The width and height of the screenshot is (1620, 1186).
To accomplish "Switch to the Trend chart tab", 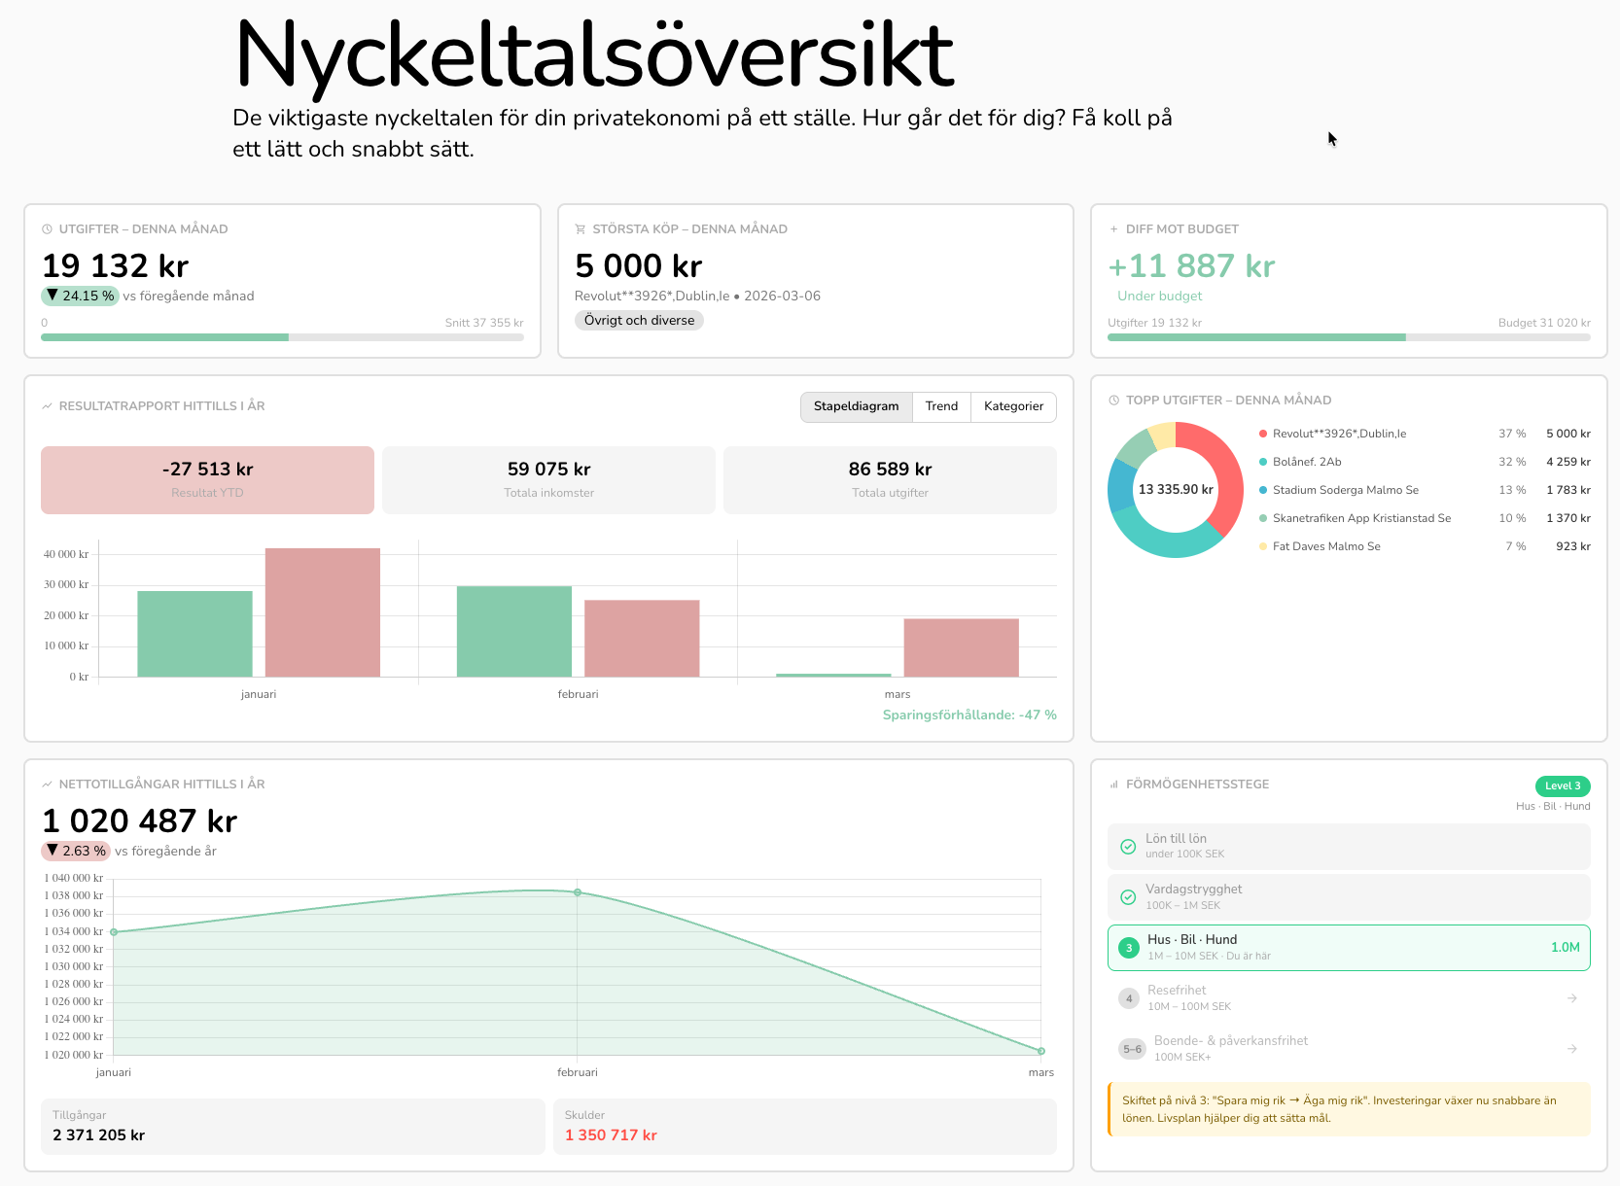I will (941, 406).
